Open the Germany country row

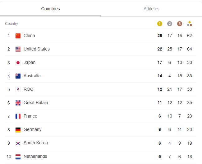pos(101,129)
